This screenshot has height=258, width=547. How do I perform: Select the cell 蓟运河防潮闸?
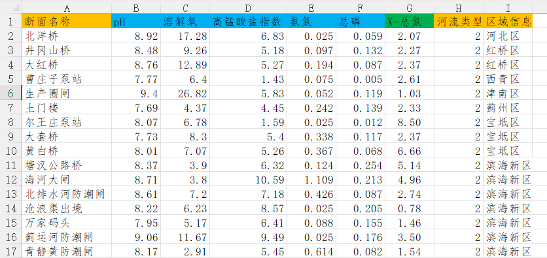(67, 237)
